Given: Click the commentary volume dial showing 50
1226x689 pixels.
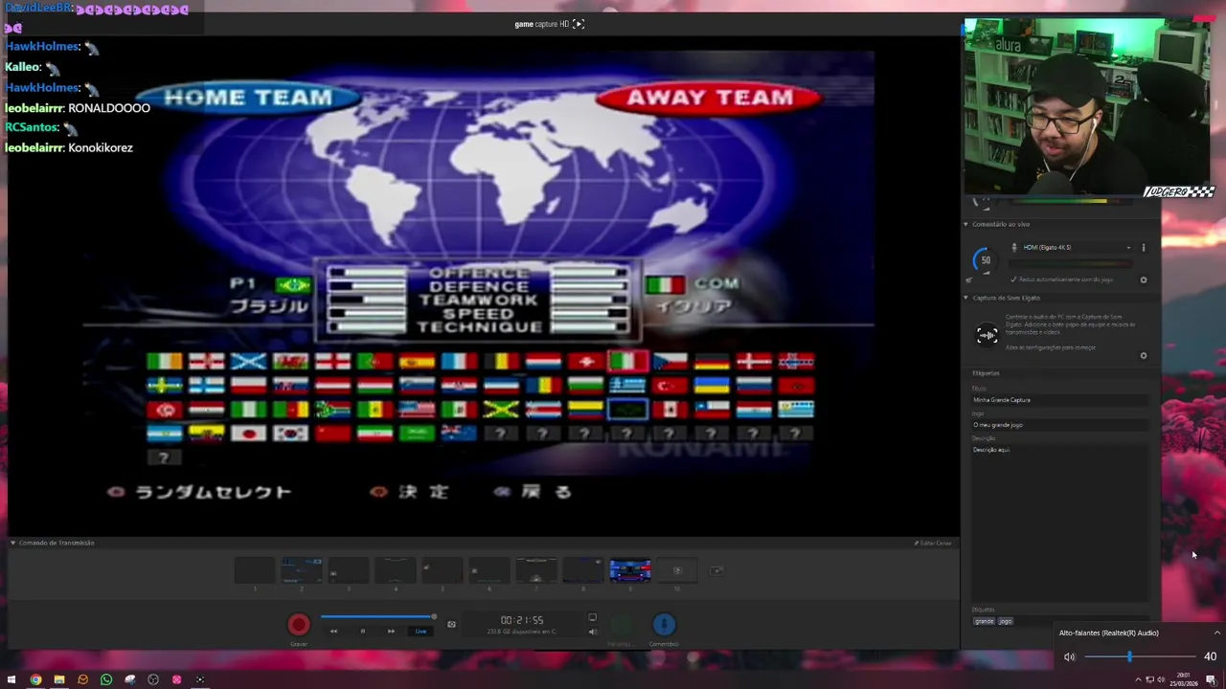Looking at the screenshot, I should tap(985, 260).
